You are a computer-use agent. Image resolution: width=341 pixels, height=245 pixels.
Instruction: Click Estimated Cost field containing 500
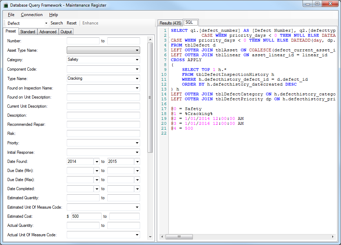[x=86, y=216]
